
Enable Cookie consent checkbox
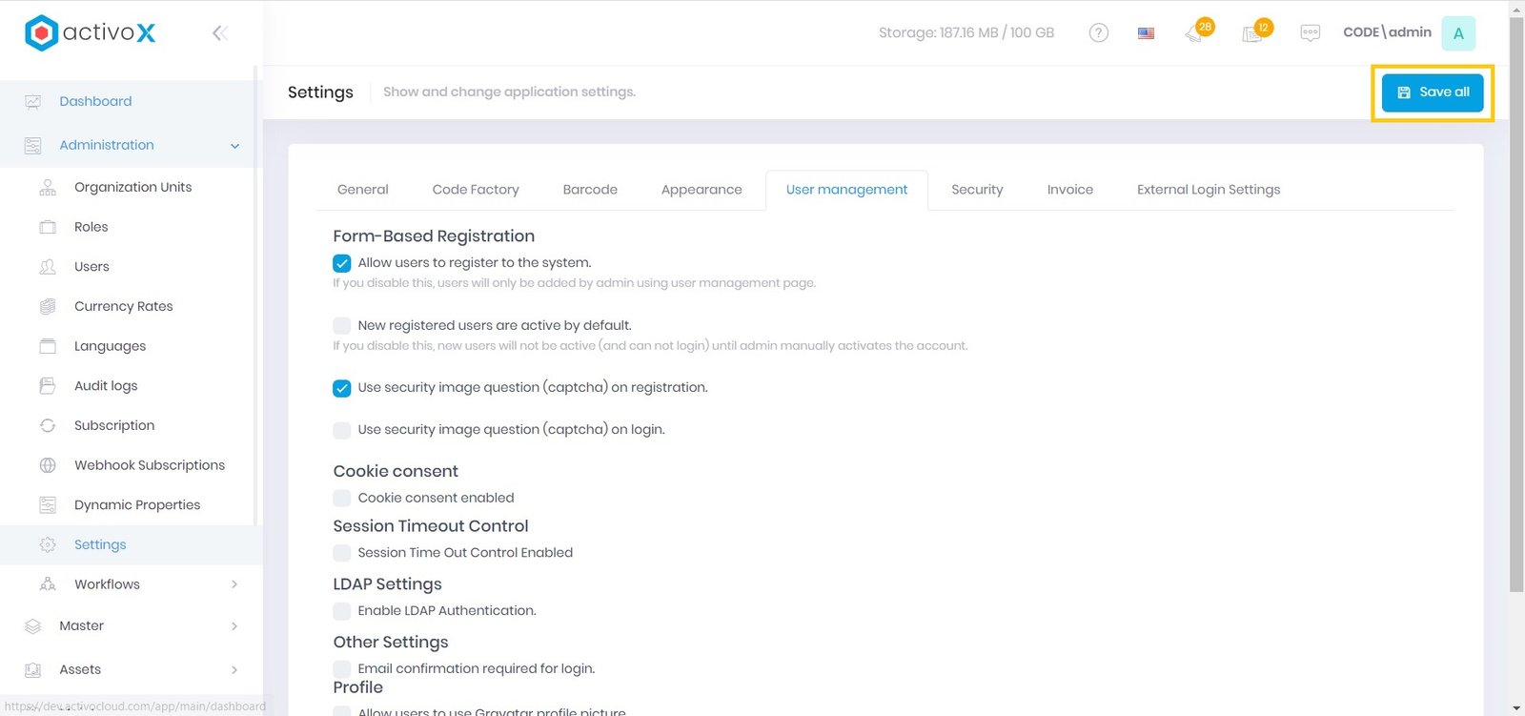coord(342,498)
